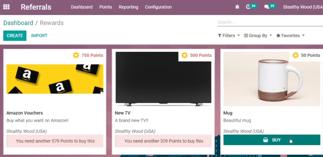Open the Points menu
The width and height of the screenshot is (323, 157).
(106, 7)
